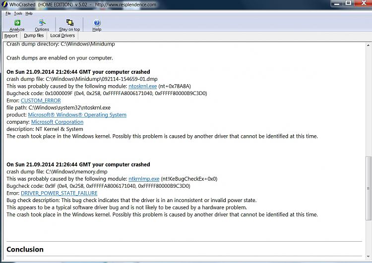Image resolution: width=372 pixels, height=263 pixels.
Task: Click 'Crash dumps are enabled on your computer.' text
Action: pyautogui.click(x=60, y=58)
